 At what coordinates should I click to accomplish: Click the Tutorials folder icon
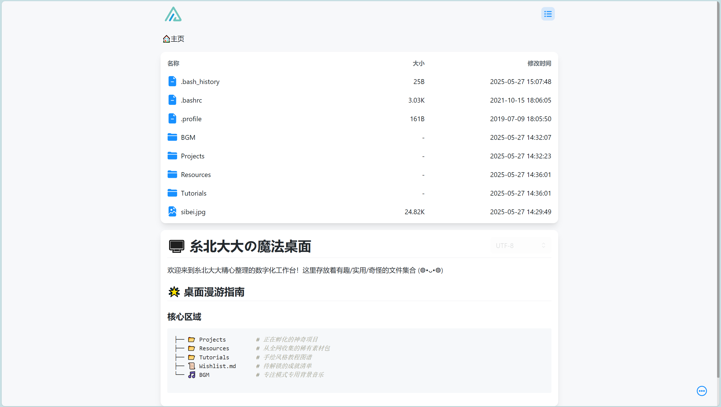pos(172,193)
